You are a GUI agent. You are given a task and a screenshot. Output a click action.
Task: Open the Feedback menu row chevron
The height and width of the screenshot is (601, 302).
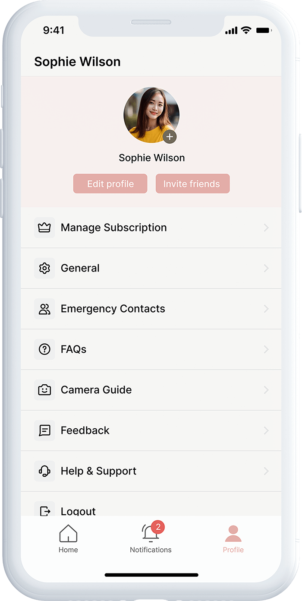click(266, 430)
